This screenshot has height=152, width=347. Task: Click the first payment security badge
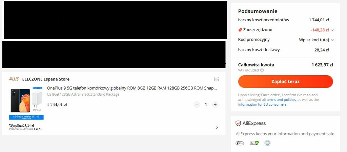click(x=240, y=143)
